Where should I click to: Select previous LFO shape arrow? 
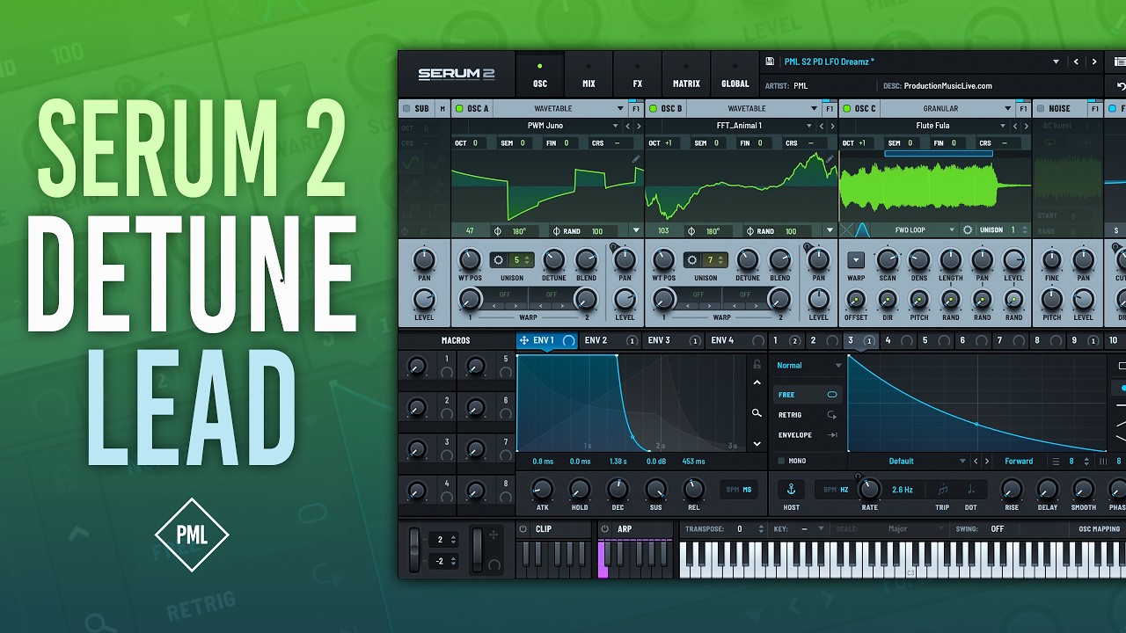pyautogui.click(x=975, y=462)
